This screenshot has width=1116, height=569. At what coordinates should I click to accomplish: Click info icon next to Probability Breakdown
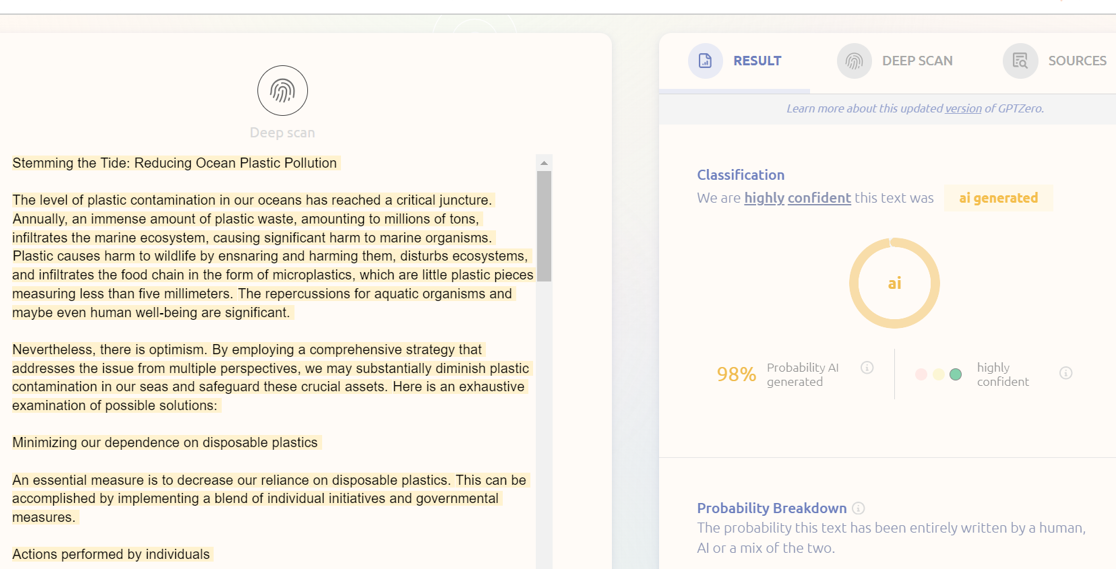858,508
